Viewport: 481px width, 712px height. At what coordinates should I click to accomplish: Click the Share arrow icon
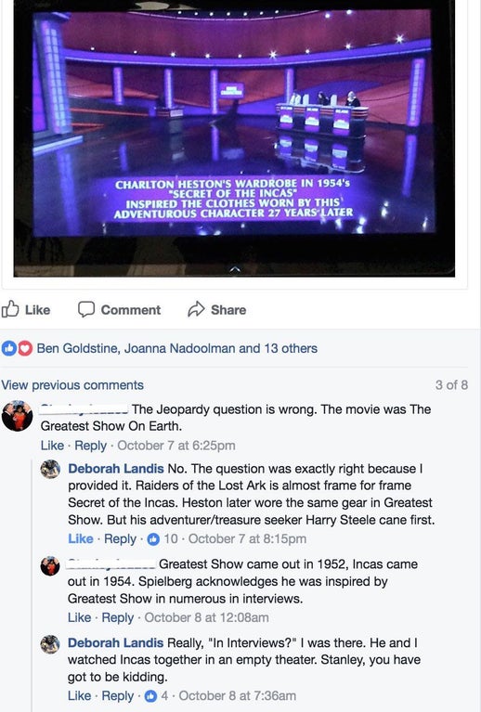pos(196,309)
